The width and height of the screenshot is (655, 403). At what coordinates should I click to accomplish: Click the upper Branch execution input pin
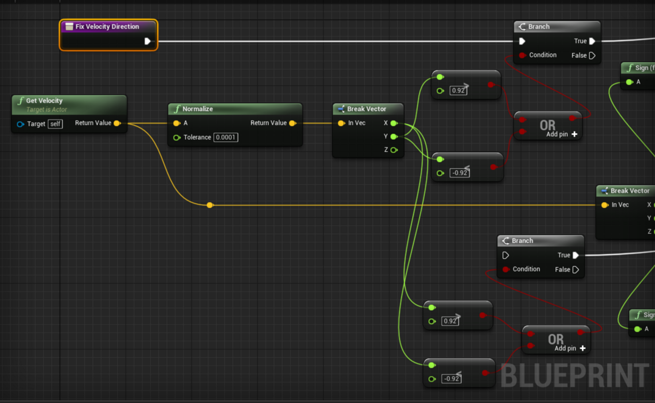pos(522,41)
